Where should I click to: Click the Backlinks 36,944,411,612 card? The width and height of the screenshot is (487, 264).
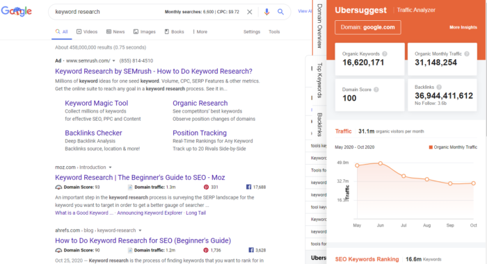pos(442,95)
